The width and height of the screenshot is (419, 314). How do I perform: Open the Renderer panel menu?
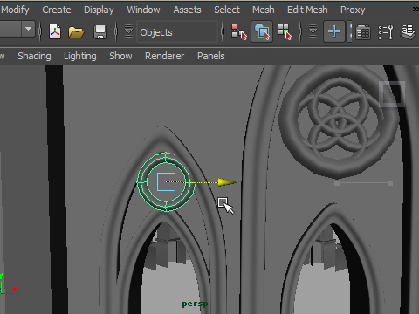[164, 56]
